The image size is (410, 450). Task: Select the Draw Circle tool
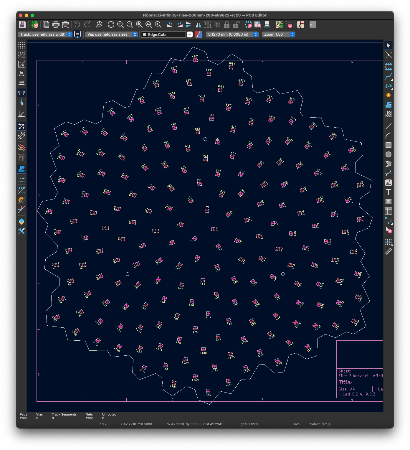[388, 154]
